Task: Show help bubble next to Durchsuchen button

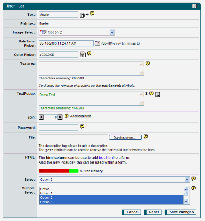Action: [x=146, y=137]
